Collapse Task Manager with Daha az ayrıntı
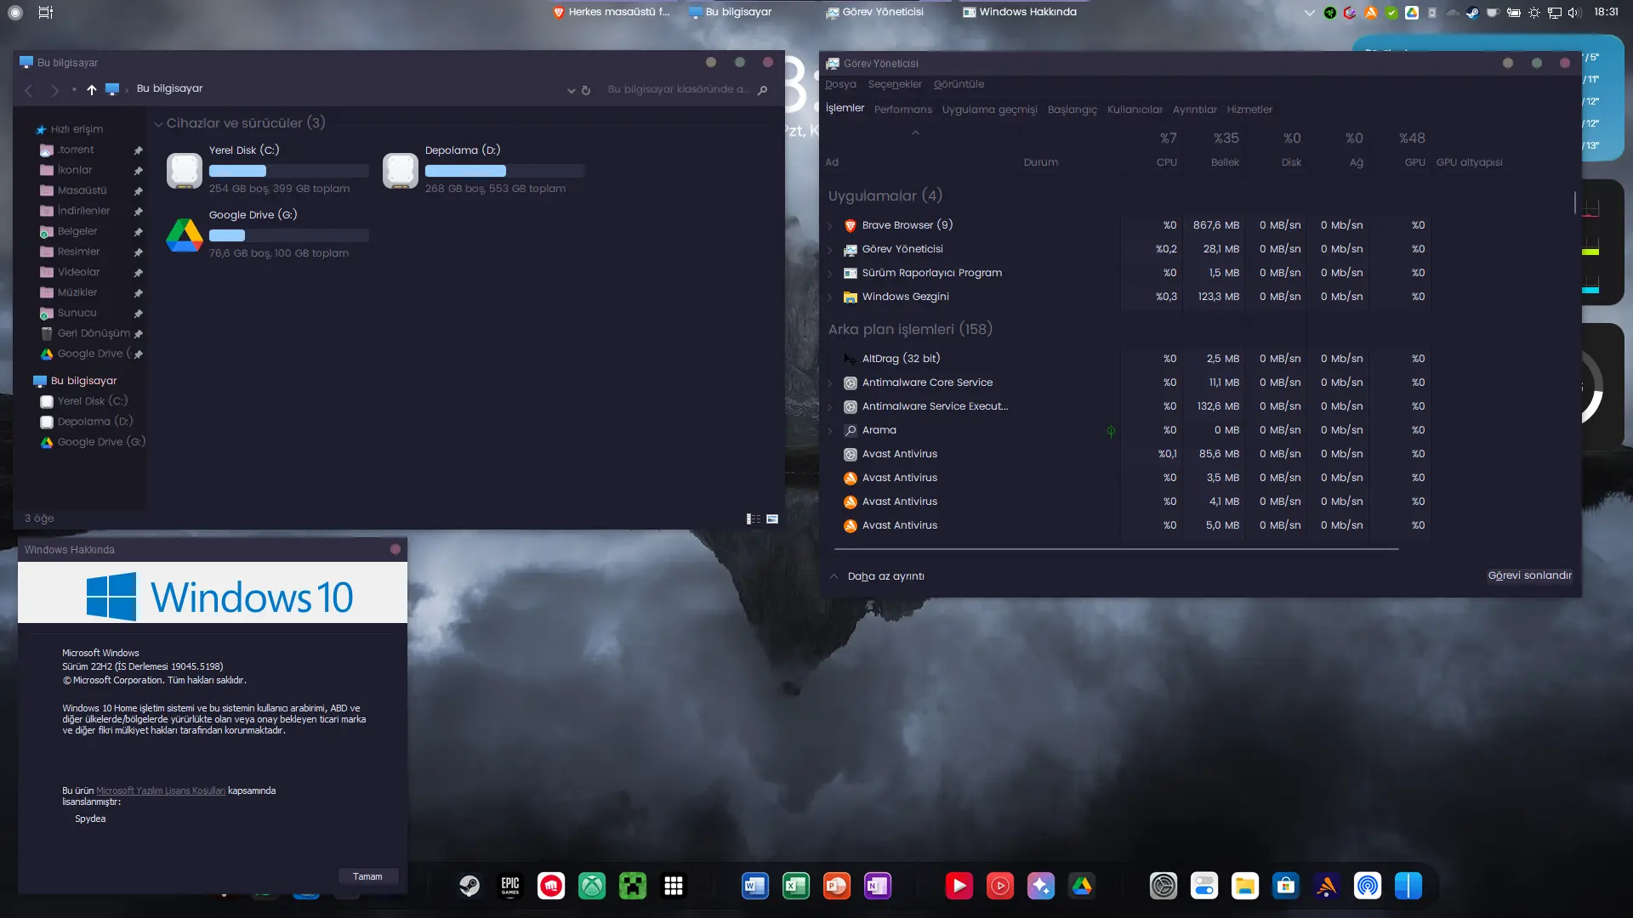Screen dimensions: 1633x918 click(x=877, y=576)
